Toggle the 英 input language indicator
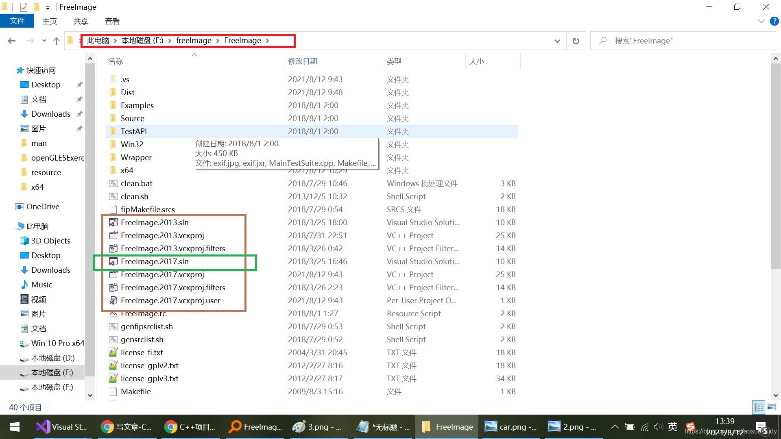The width and height of the screenshot is (781, 439). [x=673, y=427]
